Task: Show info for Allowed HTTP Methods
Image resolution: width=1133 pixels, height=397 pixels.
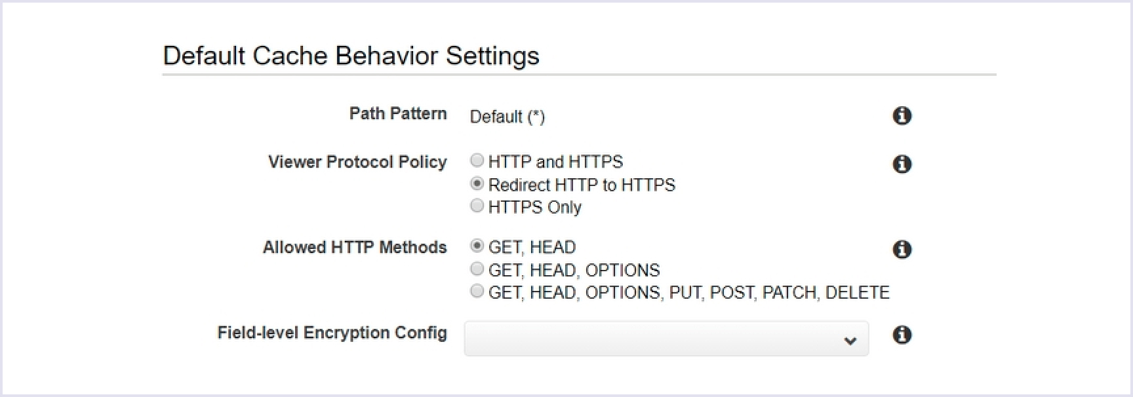Action: [902, 250]
